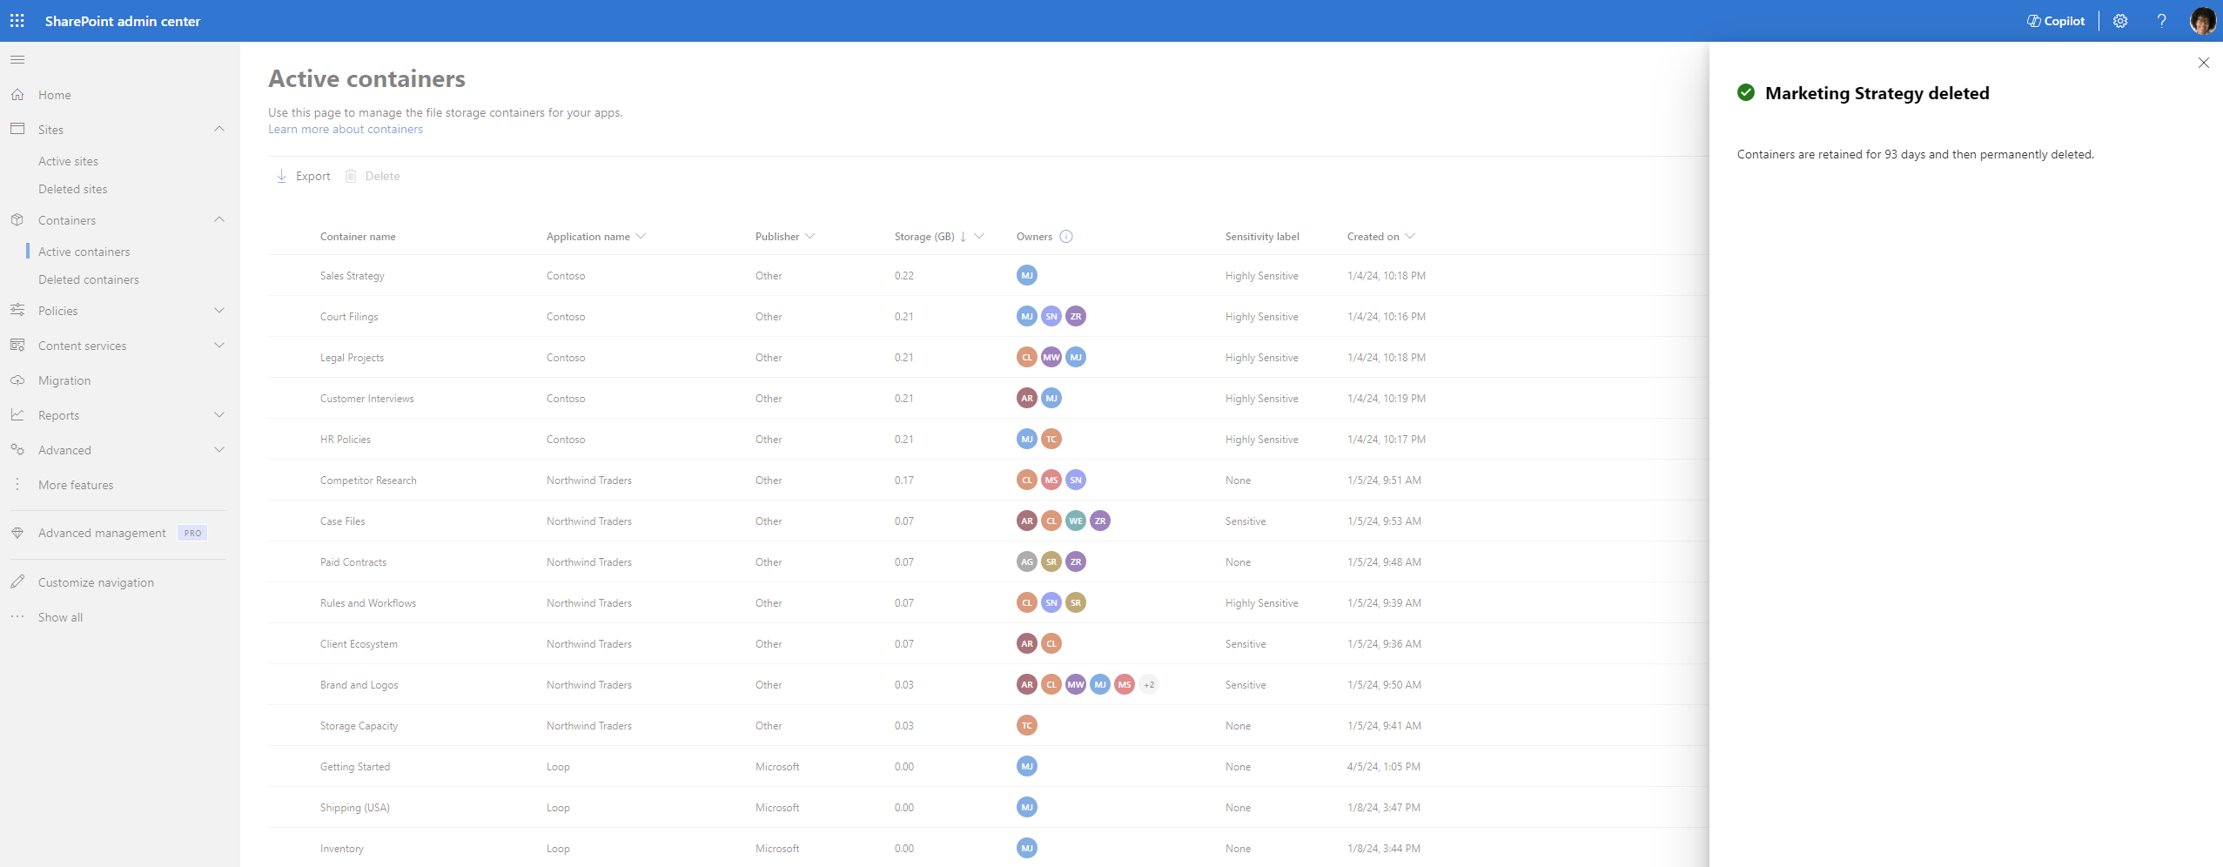This screenshot has height=867, width=2223.
Task: Open the Created on column dropdown
Action: click(x=1410, y=237)
